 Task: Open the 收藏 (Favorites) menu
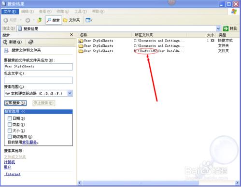tap(63, 12)
